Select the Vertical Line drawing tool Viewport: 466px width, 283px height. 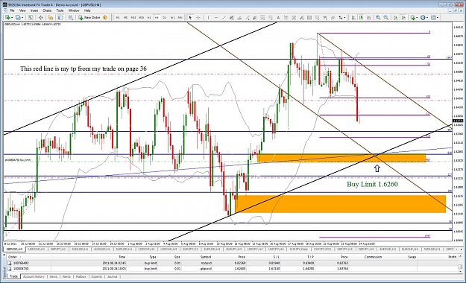click(x=208, y=18)
